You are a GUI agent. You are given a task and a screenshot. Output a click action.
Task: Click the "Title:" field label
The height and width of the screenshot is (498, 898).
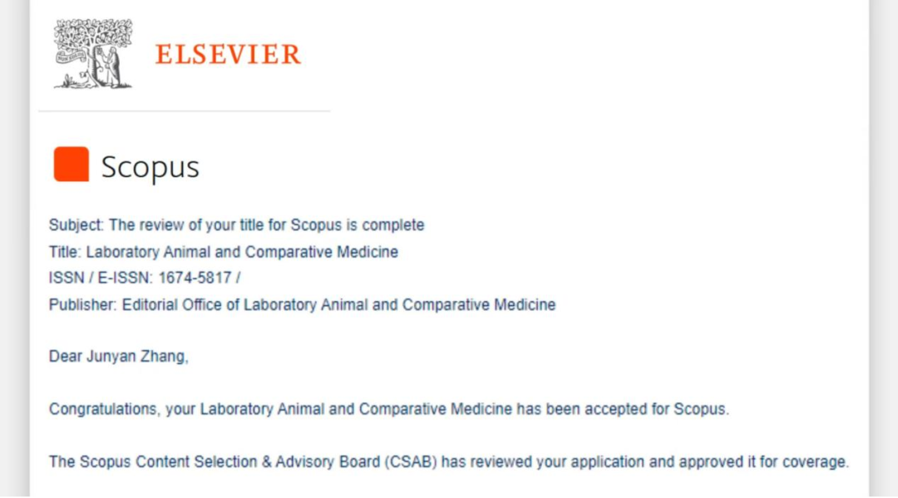65,252
